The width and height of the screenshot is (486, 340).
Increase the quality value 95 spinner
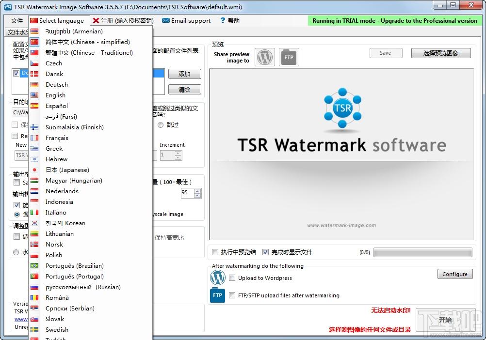197,190
